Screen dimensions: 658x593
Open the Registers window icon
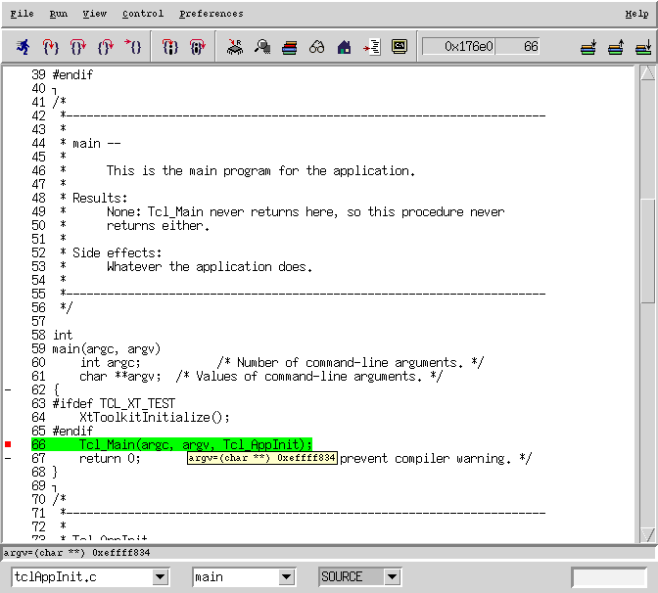(235, 47)
